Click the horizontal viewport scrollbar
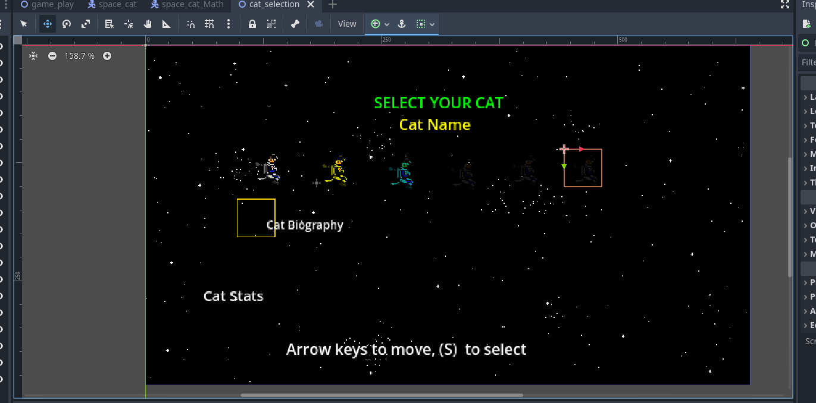This screenshot has height=403, width=816. (x=382, y=395)
